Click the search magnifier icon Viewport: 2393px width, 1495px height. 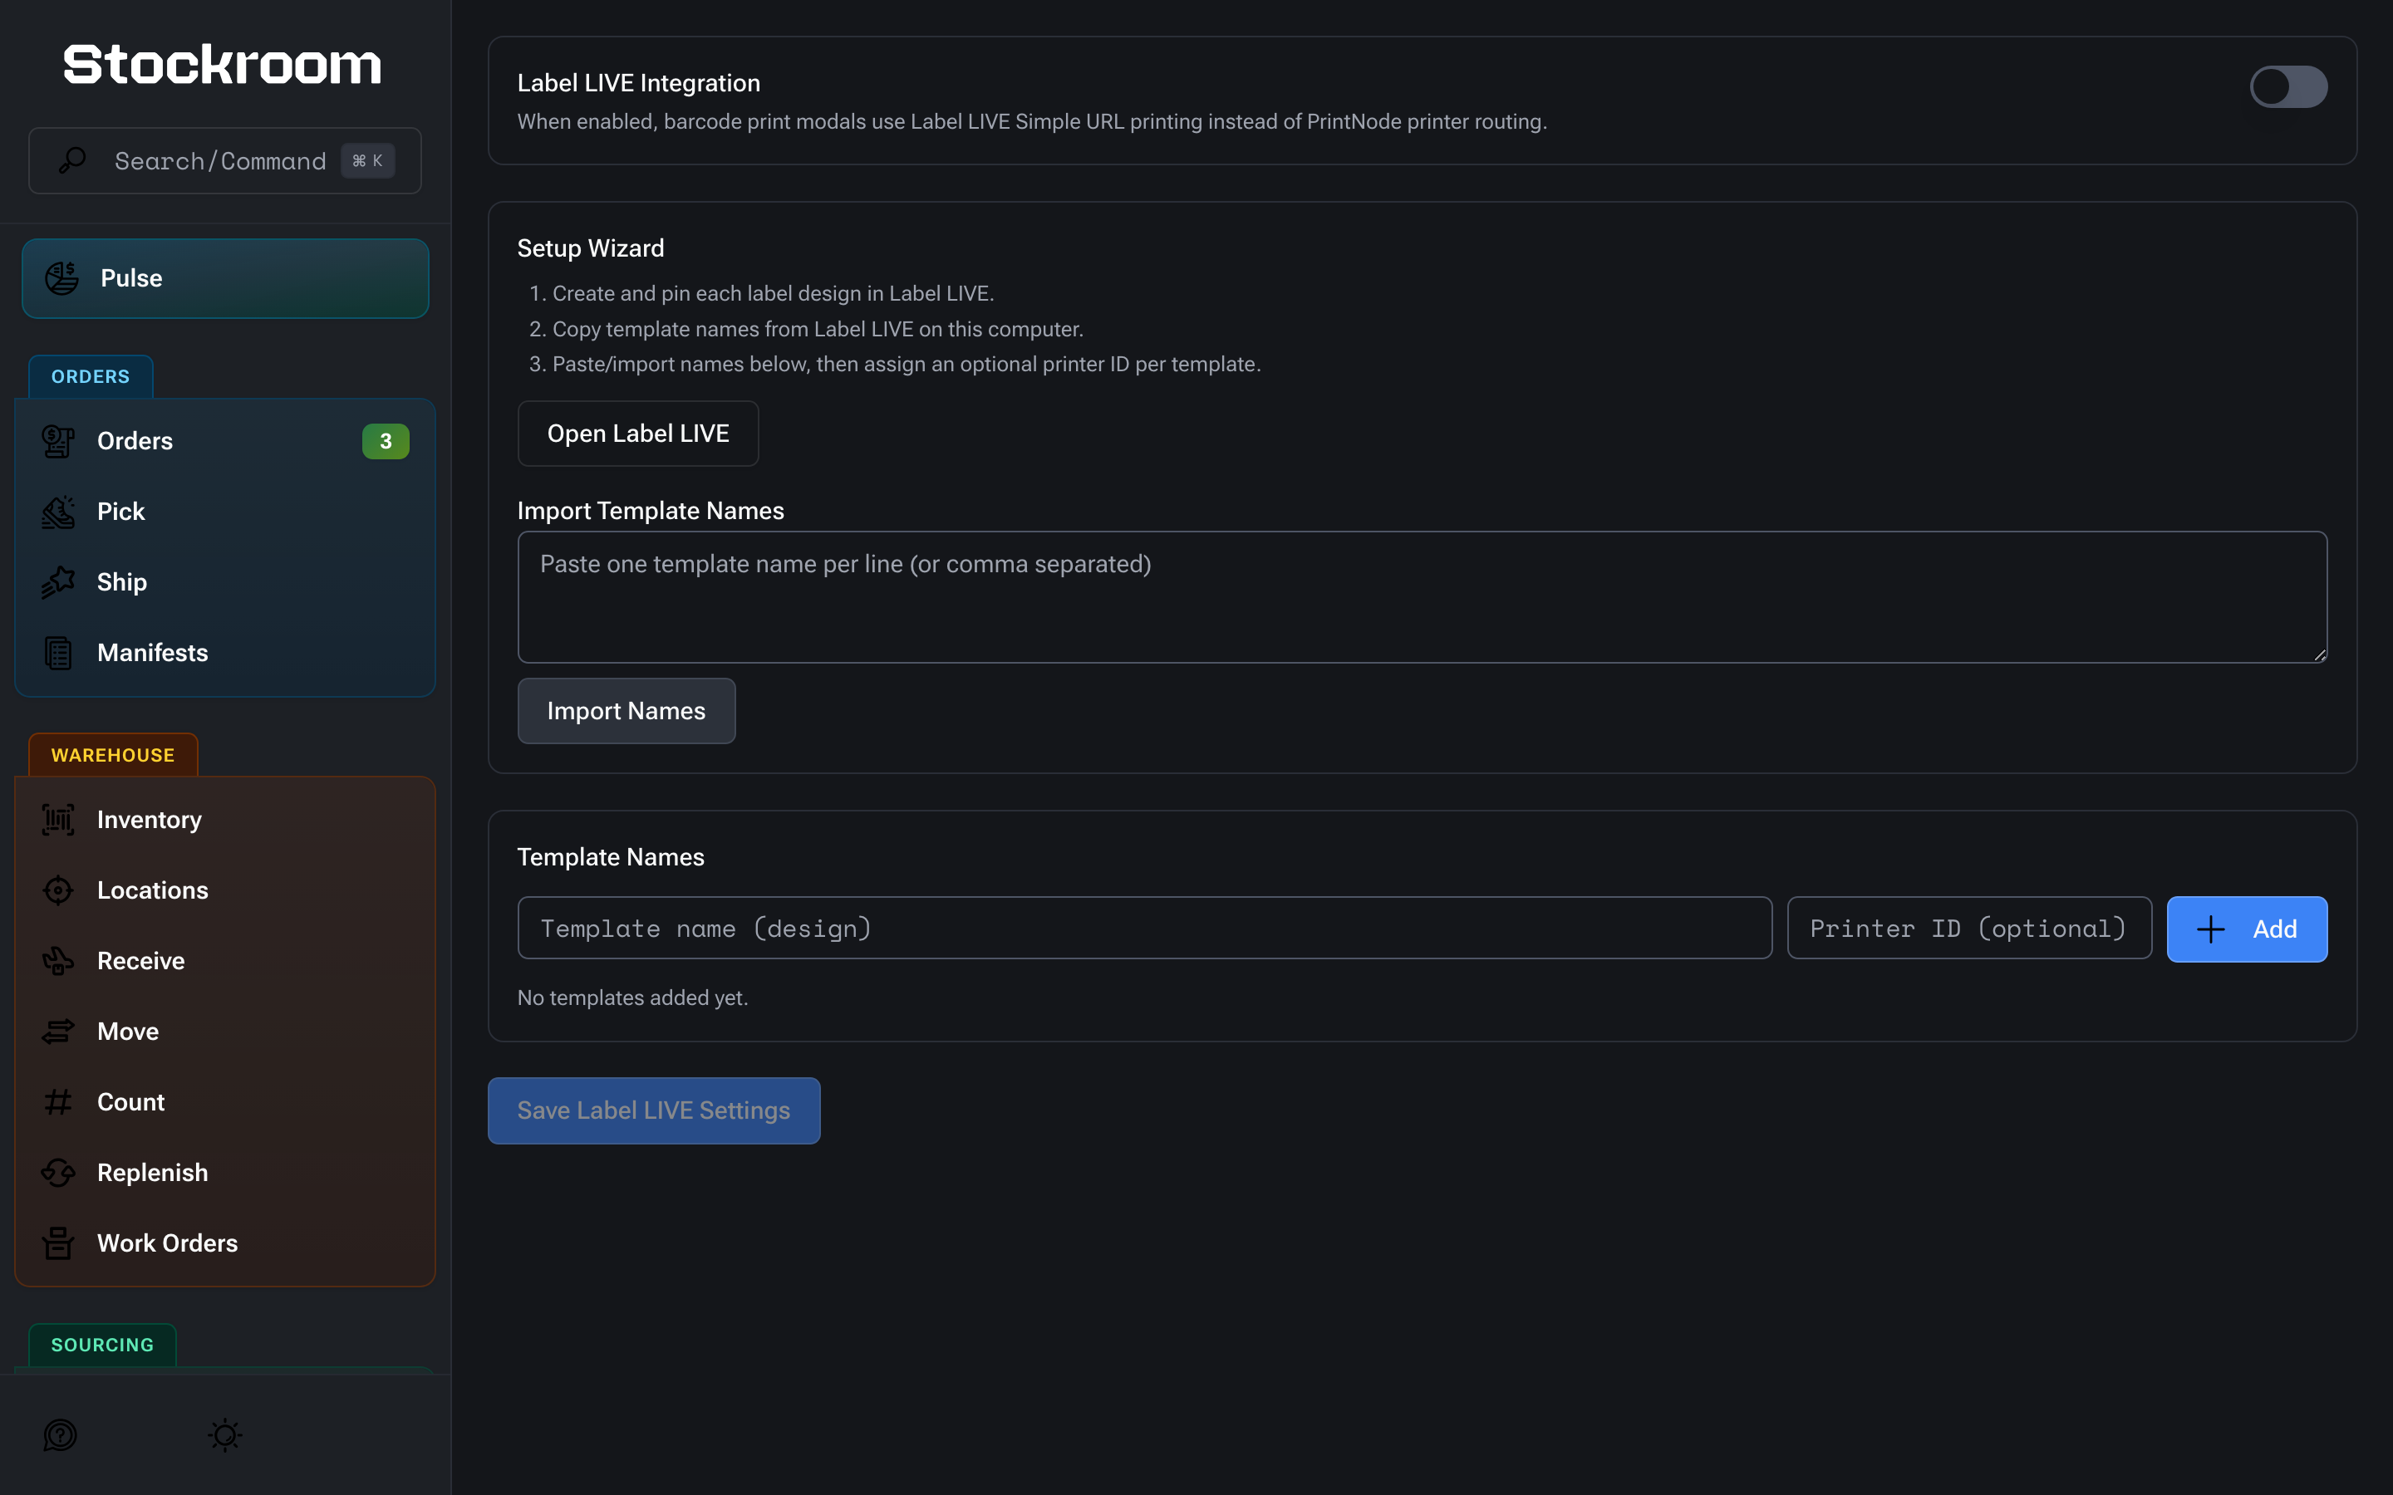click(72, 160)
